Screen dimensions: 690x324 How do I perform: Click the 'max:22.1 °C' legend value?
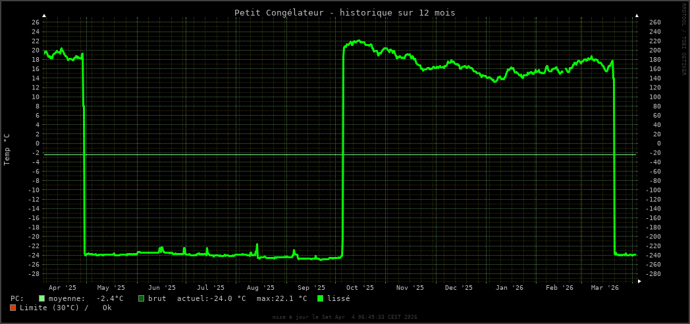tap(282, 298)
